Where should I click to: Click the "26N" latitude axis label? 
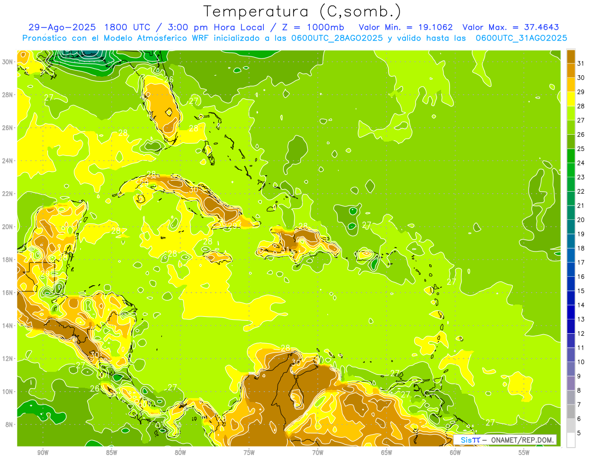pyautogui.click(x=8, y=128)
